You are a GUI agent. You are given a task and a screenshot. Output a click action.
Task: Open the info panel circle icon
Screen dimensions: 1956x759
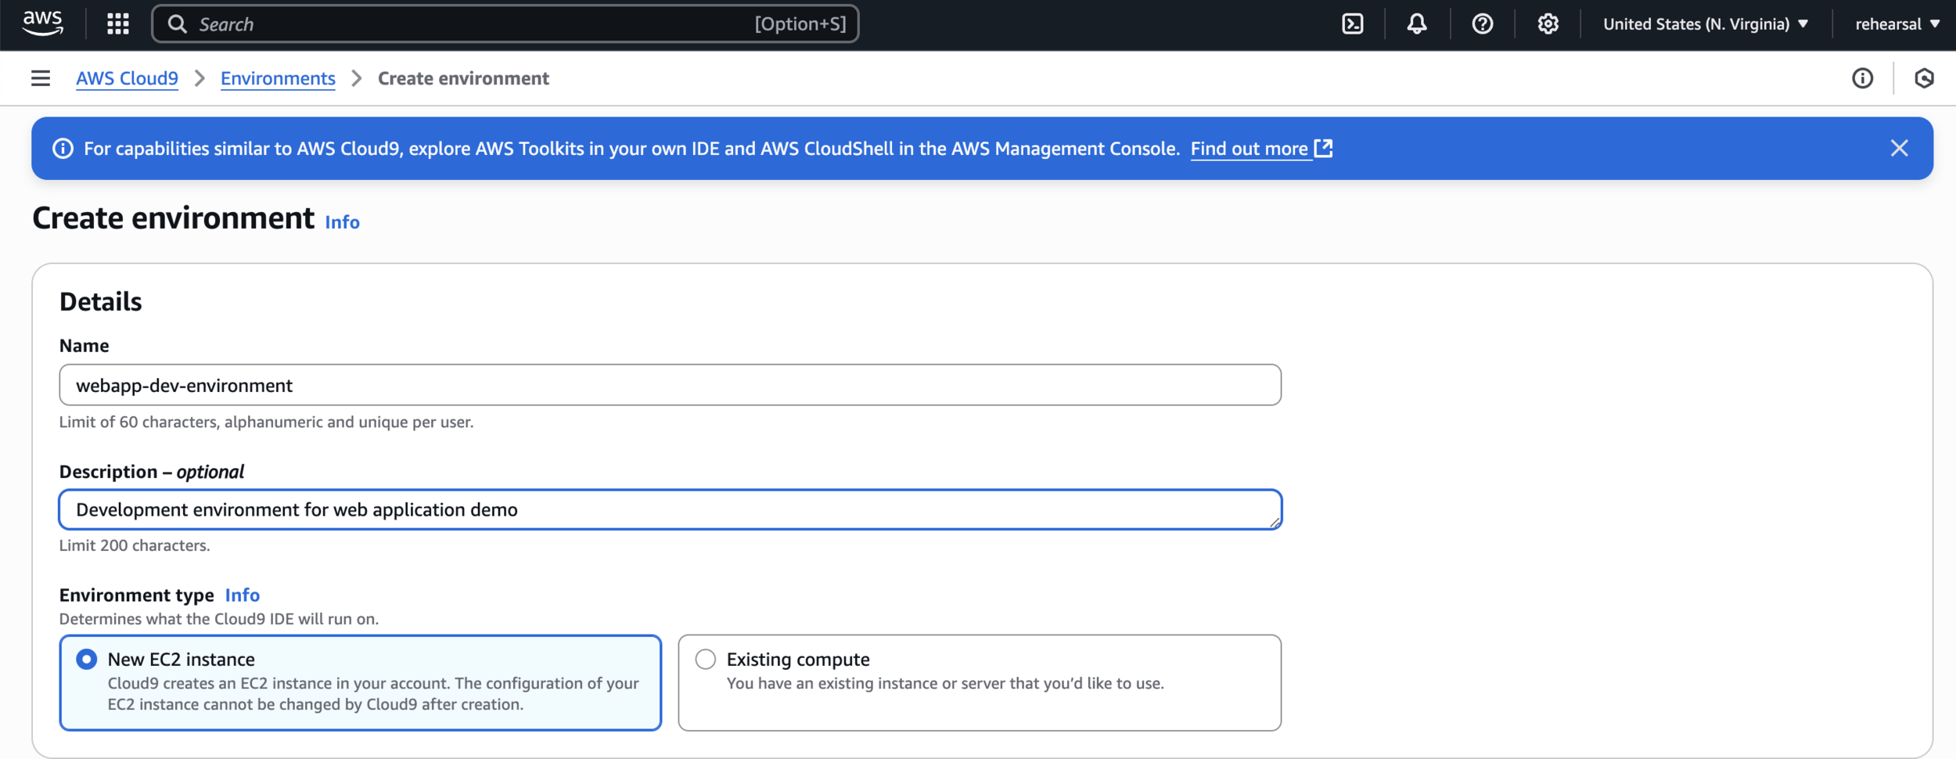(1863, 78)
